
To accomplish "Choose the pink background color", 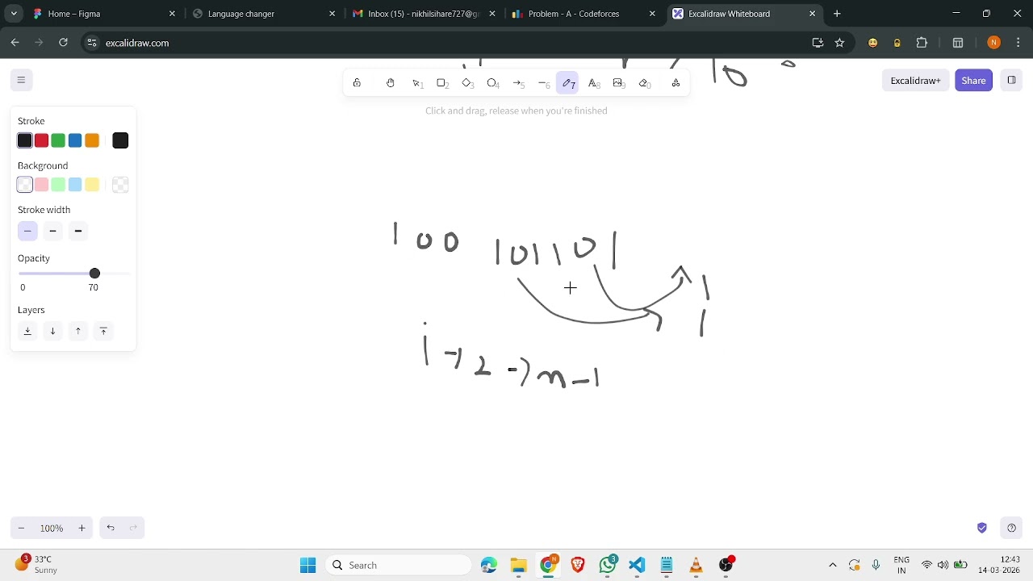I will click(41, 185).
